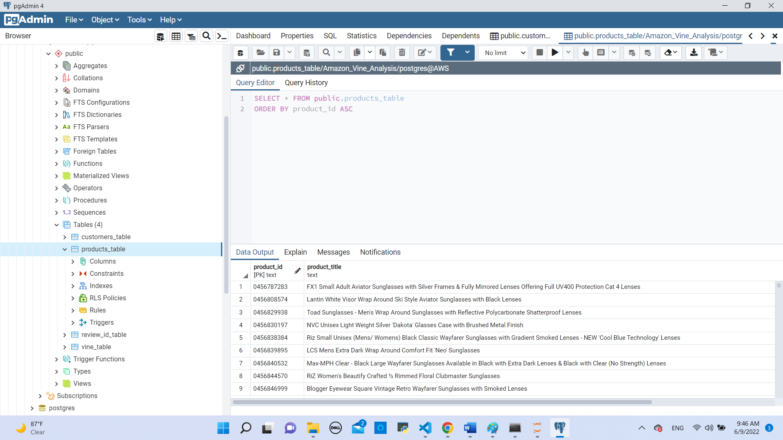Click the copy icon in the query toolbar

[357, 53]
